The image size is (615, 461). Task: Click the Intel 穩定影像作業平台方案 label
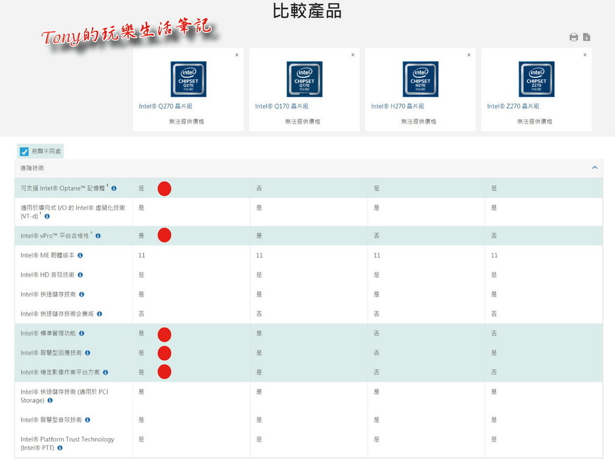[61, 372]
